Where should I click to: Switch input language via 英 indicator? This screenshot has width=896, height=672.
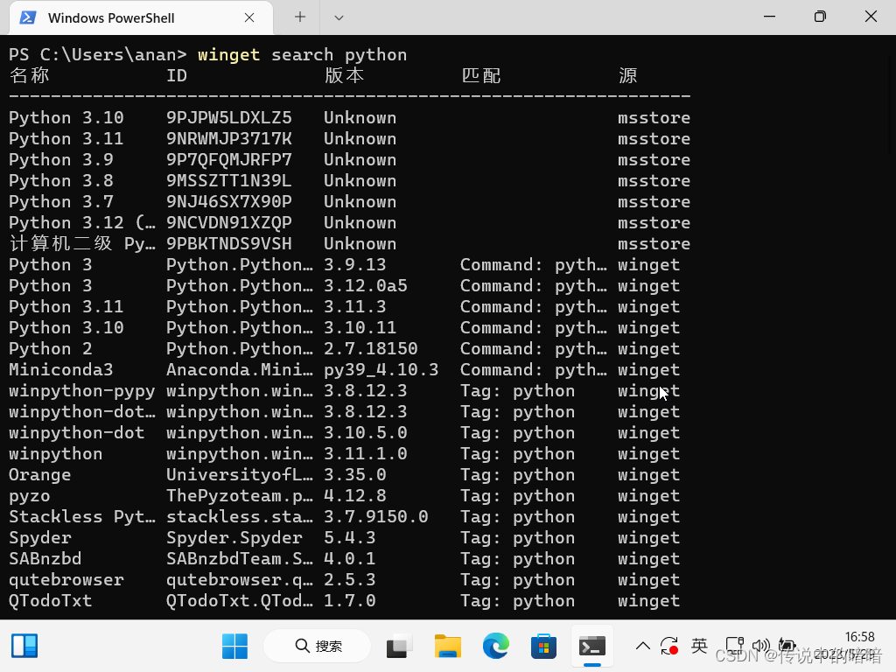click(x=699, y=646)
